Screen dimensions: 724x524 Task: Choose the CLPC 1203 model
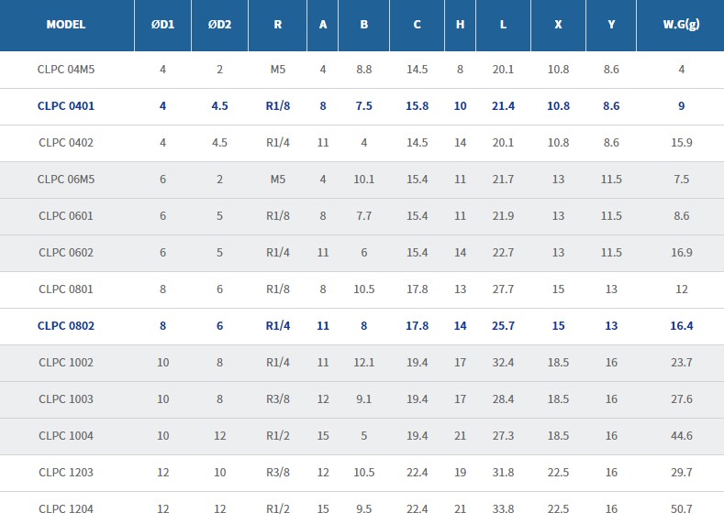pyautogui.click(x=66, y=473)
